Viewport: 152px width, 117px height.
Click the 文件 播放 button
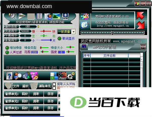(x=16, y=86)
